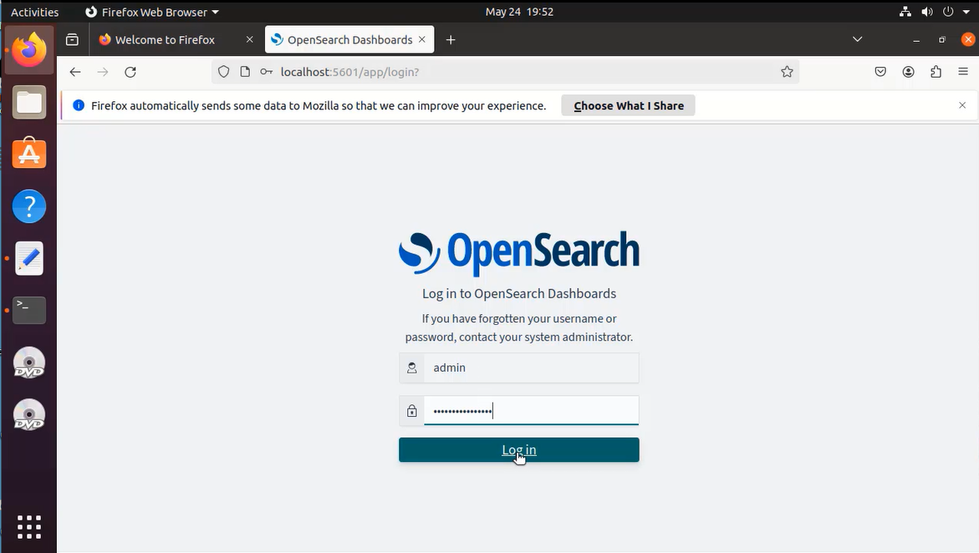The image size is (979, 553).
Task: Open the clock and calendar panel
Action: pyautogui.click(x=519, y=12)
